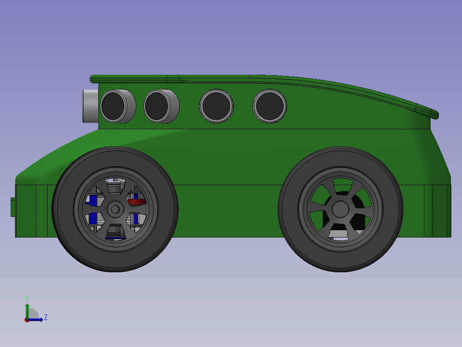Click the red brake caliper behind front wheel
This screenshot has width=462, height=347.
(x=137, y=202)
